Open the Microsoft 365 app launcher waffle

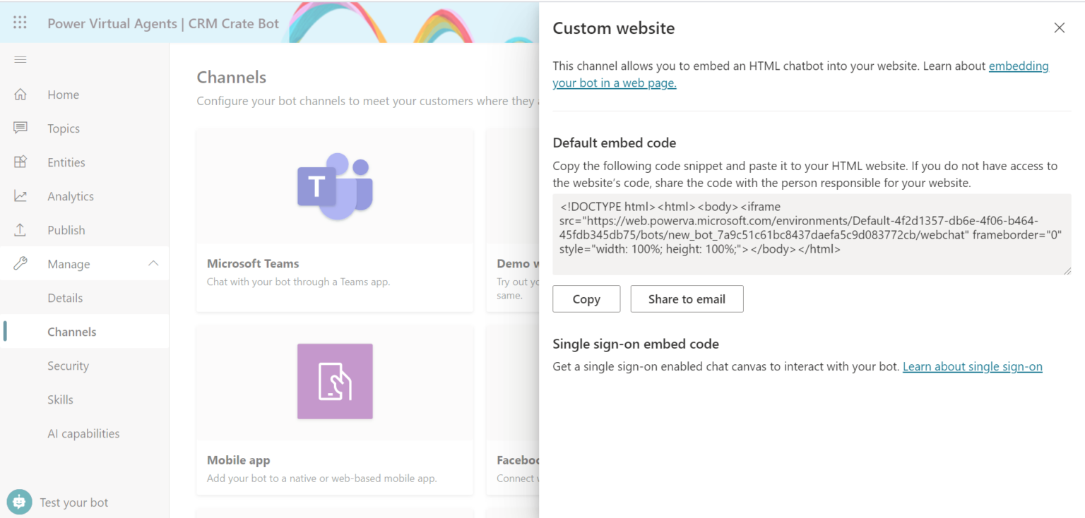(x=19, y=22)
